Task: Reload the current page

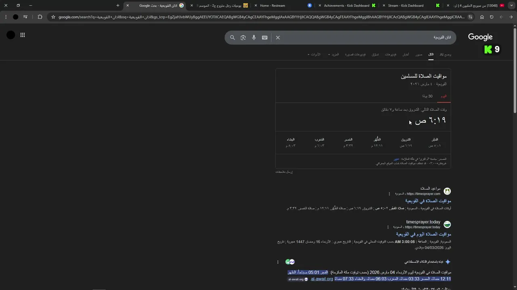Action: (492, 17)
